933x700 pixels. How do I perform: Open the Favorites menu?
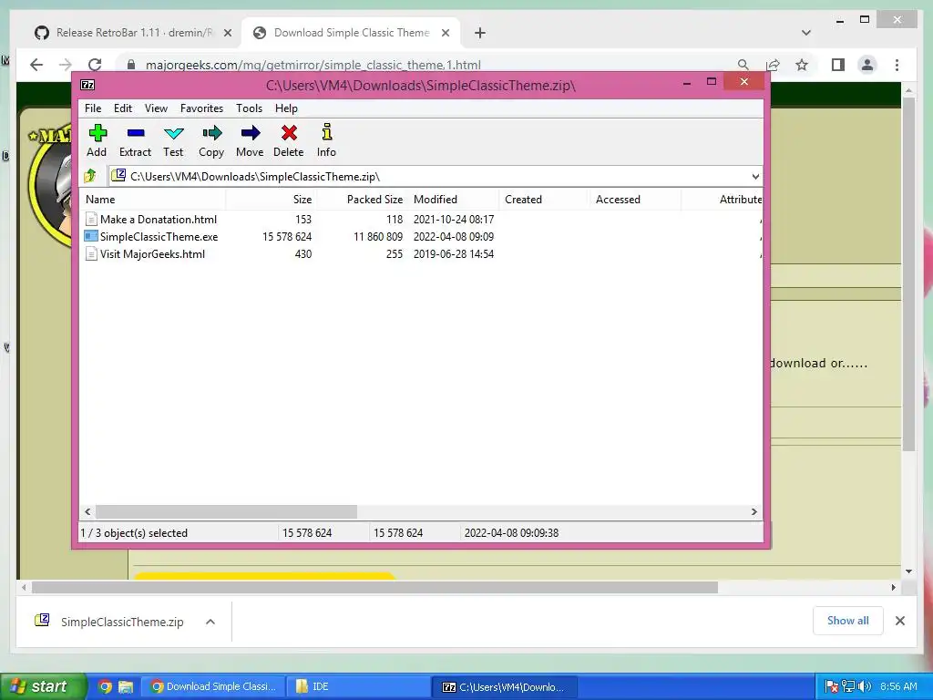[x=201, y=108]
